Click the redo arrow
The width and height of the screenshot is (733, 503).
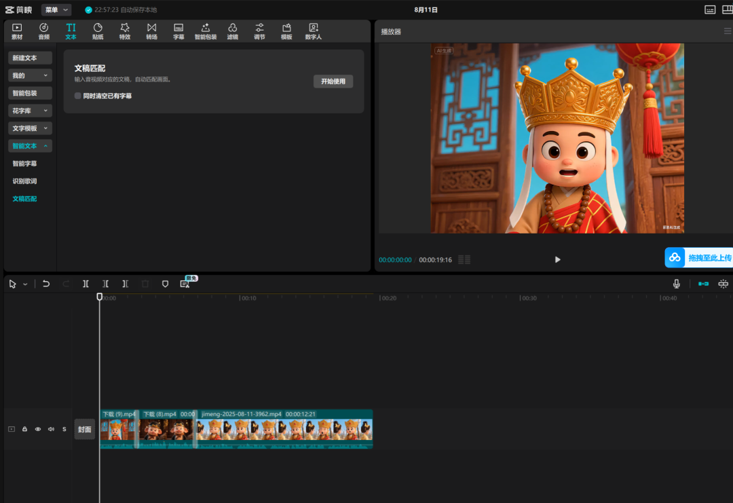point(66,284)
